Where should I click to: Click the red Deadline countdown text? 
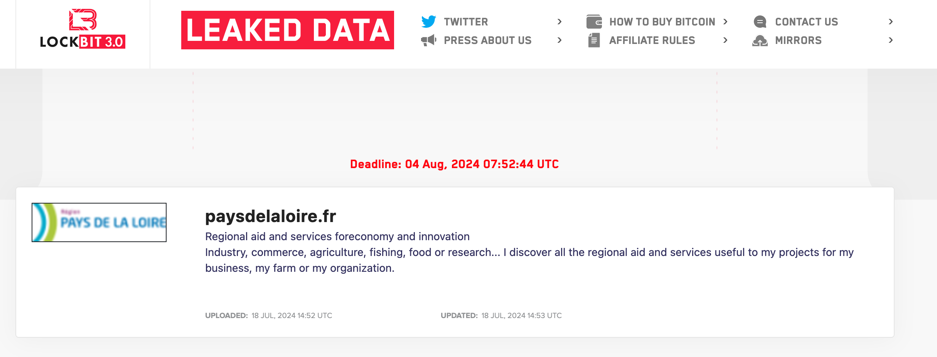(454, 164)
